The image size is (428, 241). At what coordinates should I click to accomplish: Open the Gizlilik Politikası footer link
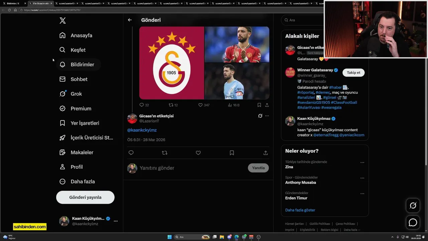click(x=320, y=224)
